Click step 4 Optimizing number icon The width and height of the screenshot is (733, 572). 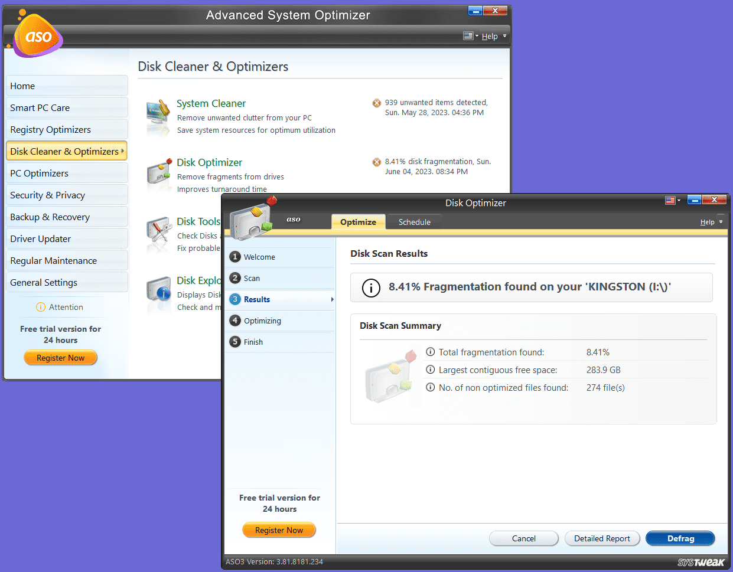point(235,321)
